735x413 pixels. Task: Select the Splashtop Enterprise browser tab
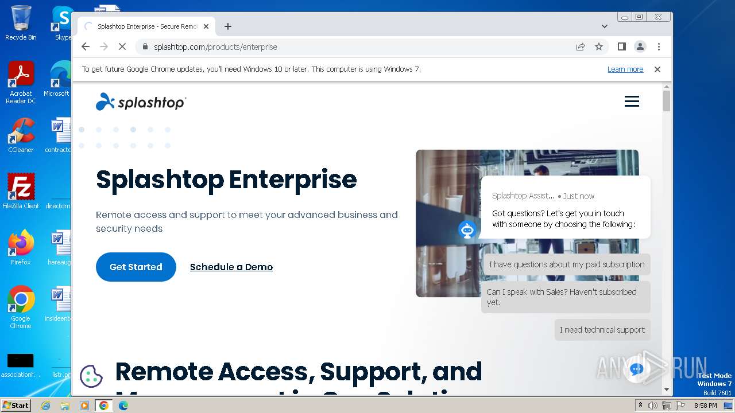[x=146, y=26]
